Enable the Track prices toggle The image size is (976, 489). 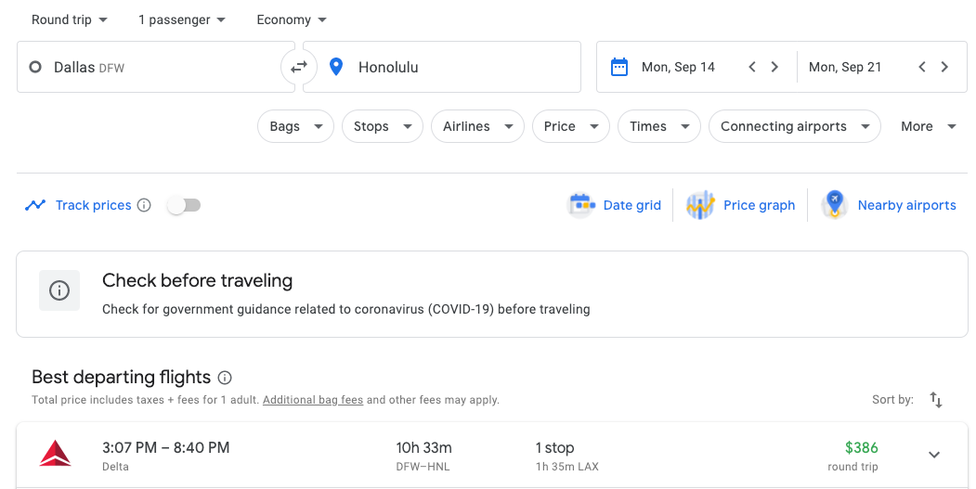click(184, 205)
